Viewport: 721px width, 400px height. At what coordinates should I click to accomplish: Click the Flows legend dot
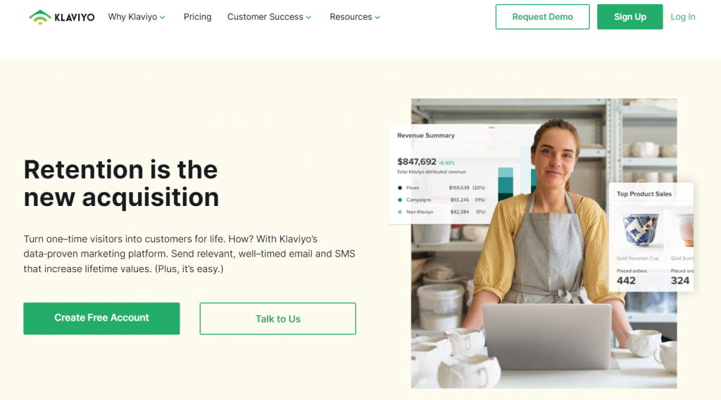pos(400,188)
